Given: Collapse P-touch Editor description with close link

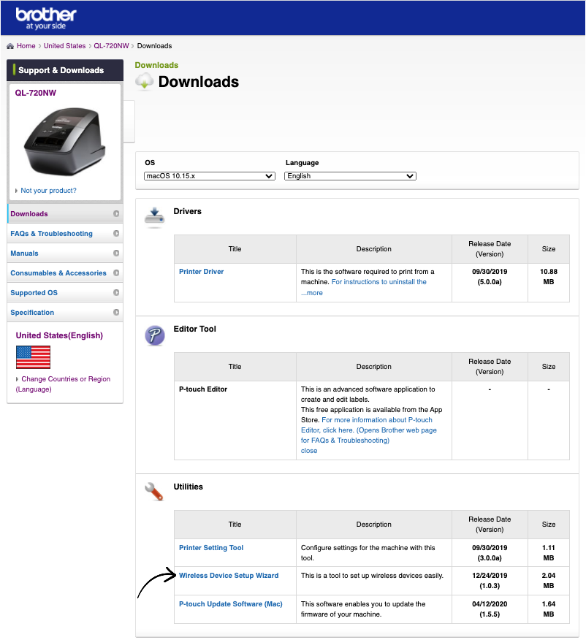Looking at the screenshot, I should 309,451.
